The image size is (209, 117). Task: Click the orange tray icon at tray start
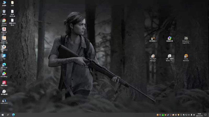coord(158,115)
